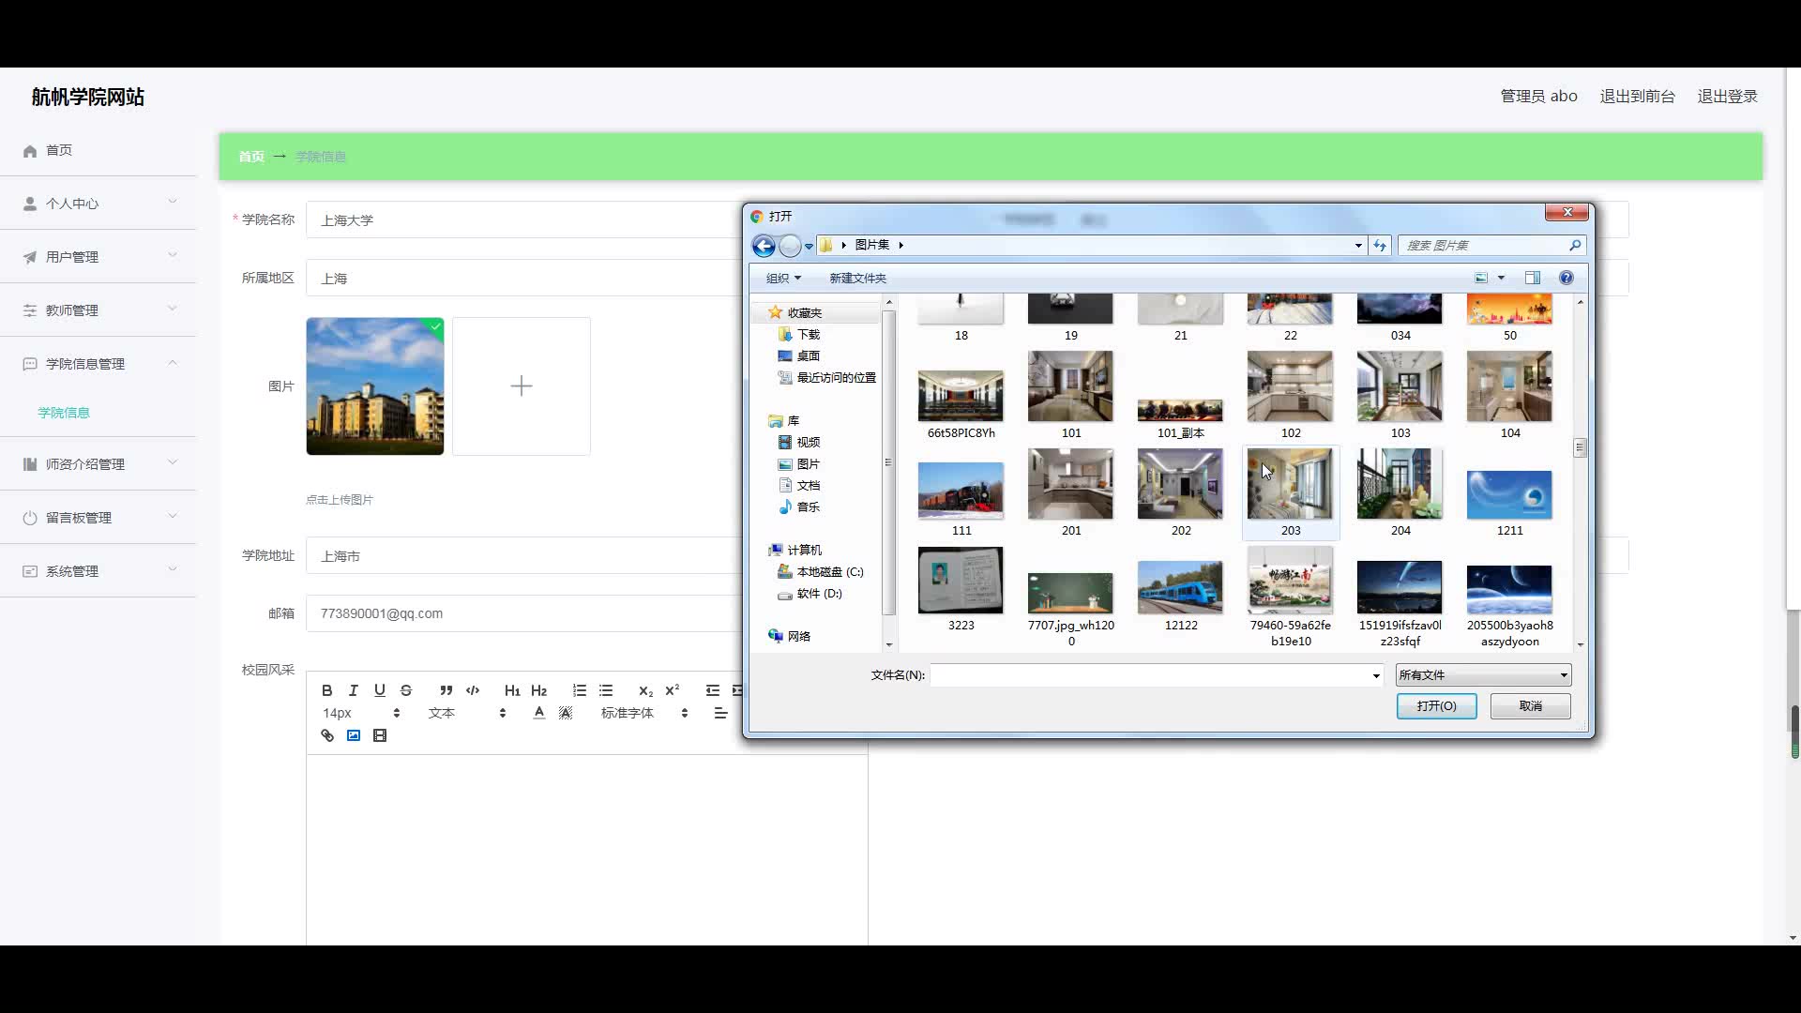Insert a code block in the editor
Image resolution: width=1801 pixels, height=1013 pixels.
point(473,690)
